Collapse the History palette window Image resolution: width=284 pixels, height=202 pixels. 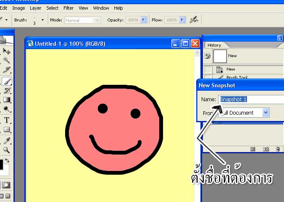pyautogui.click(x=280, y=38)
